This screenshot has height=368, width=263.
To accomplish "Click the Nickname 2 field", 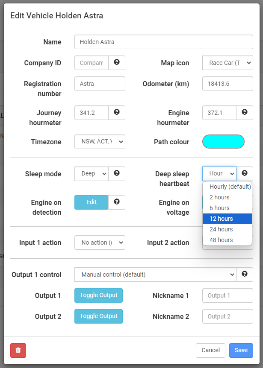I will (228, 316).
